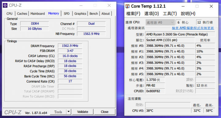The width and height of the screenshot is (221, 118).
Task: Switch to the Bench tab
Action: (x=94, y=14)
